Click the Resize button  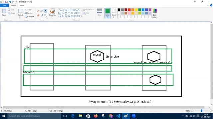tap(29, 13)
